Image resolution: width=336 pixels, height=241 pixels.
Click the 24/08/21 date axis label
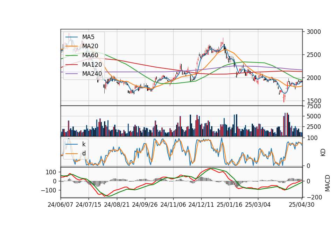click(x=117, y=205)
